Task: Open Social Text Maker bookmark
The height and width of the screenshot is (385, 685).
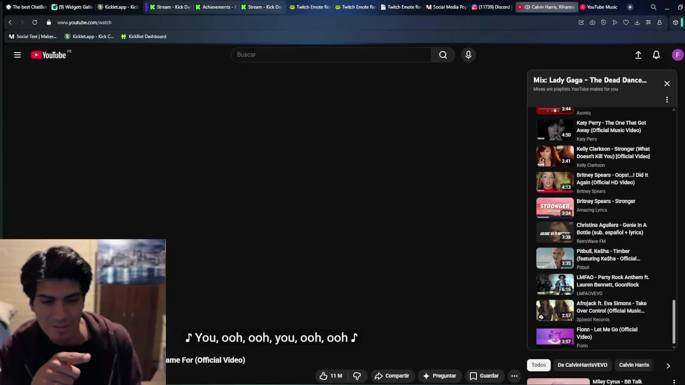Action: click(x=33, y=36)
